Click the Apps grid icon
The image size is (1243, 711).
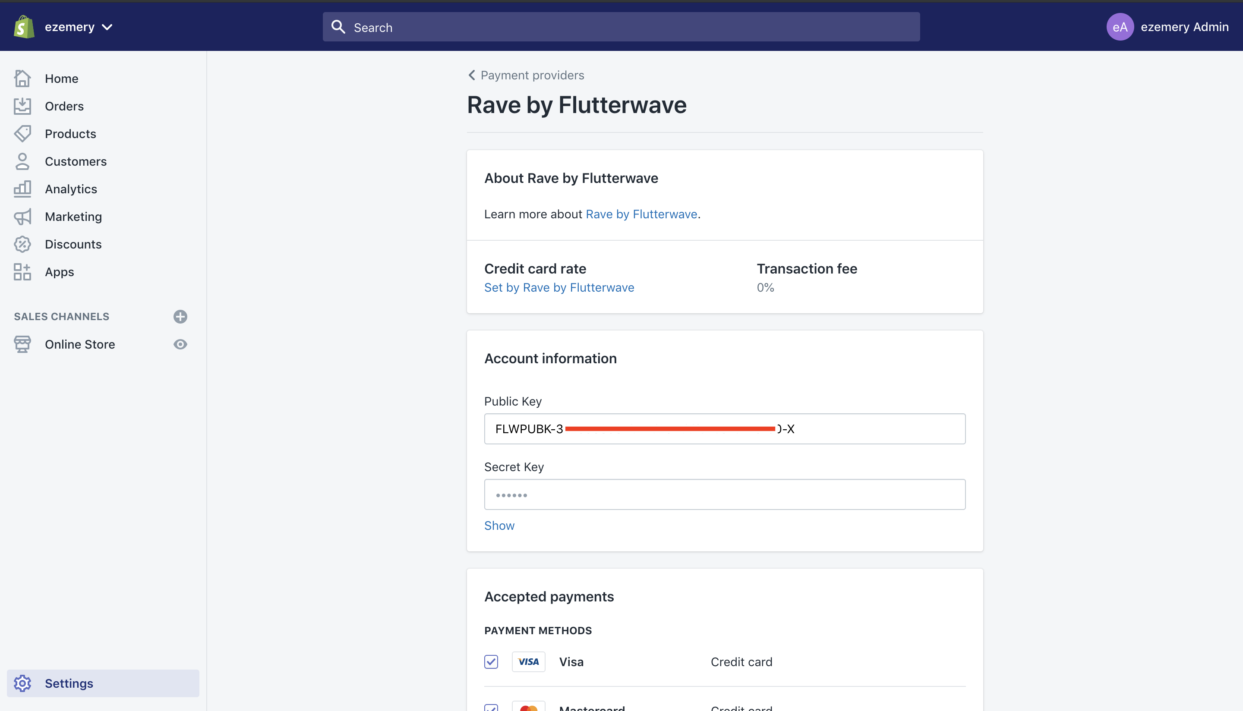click(x=22, y=271)
